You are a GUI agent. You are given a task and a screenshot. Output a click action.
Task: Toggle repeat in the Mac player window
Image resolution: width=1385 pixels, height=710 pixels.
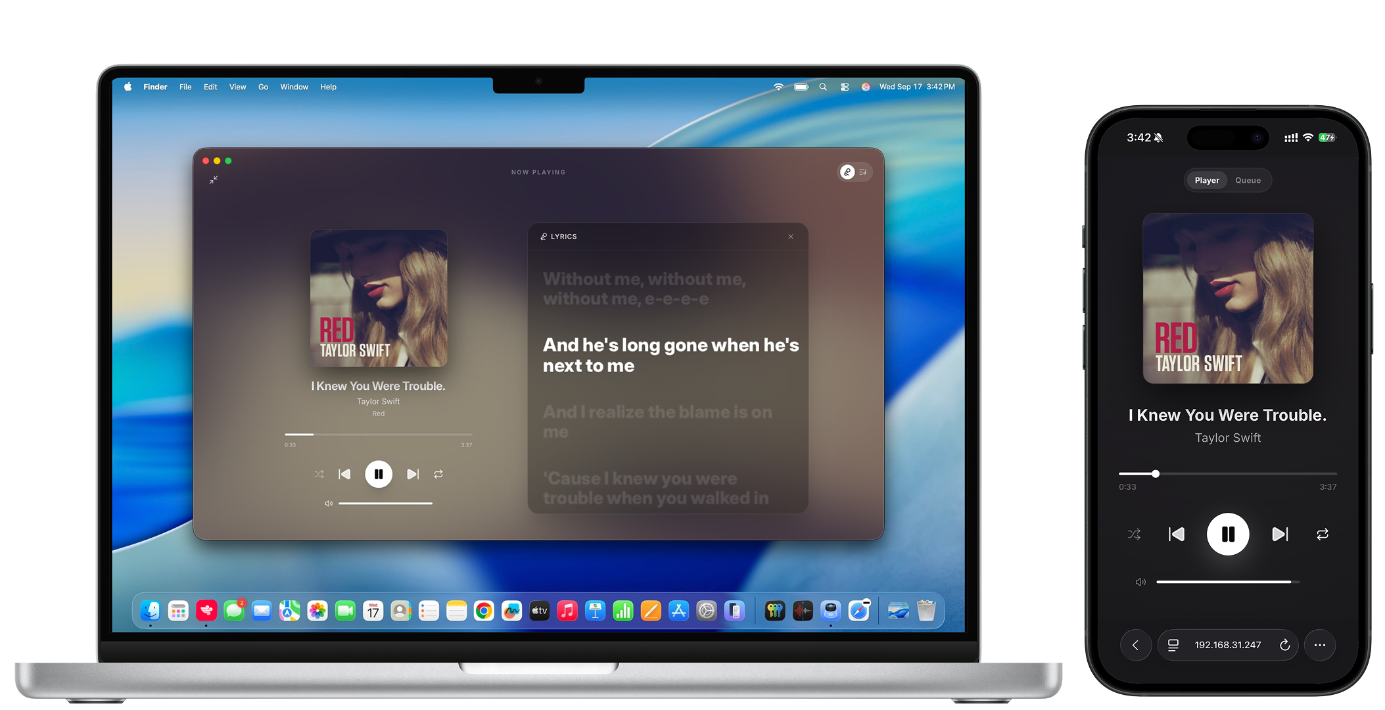[438, 474]
